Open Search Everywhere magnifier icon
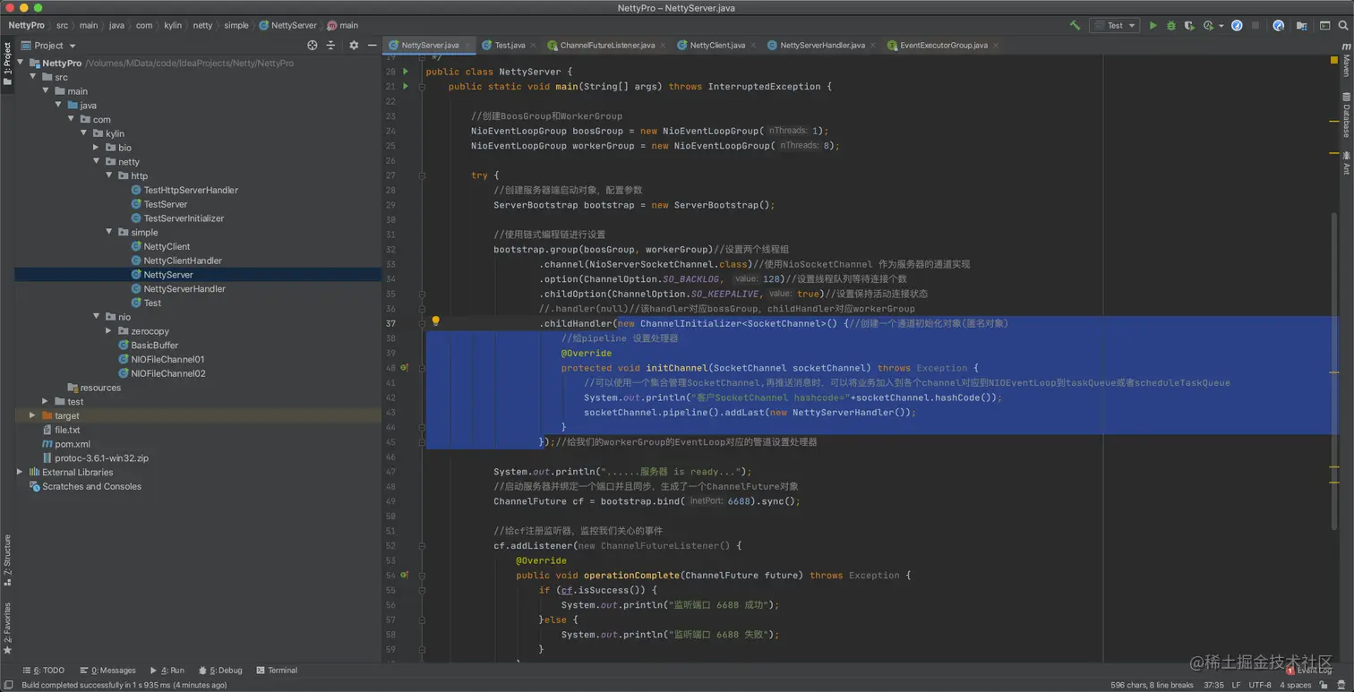The width and height of the screenshot is (1354, 692). [x=1342, y=25]
